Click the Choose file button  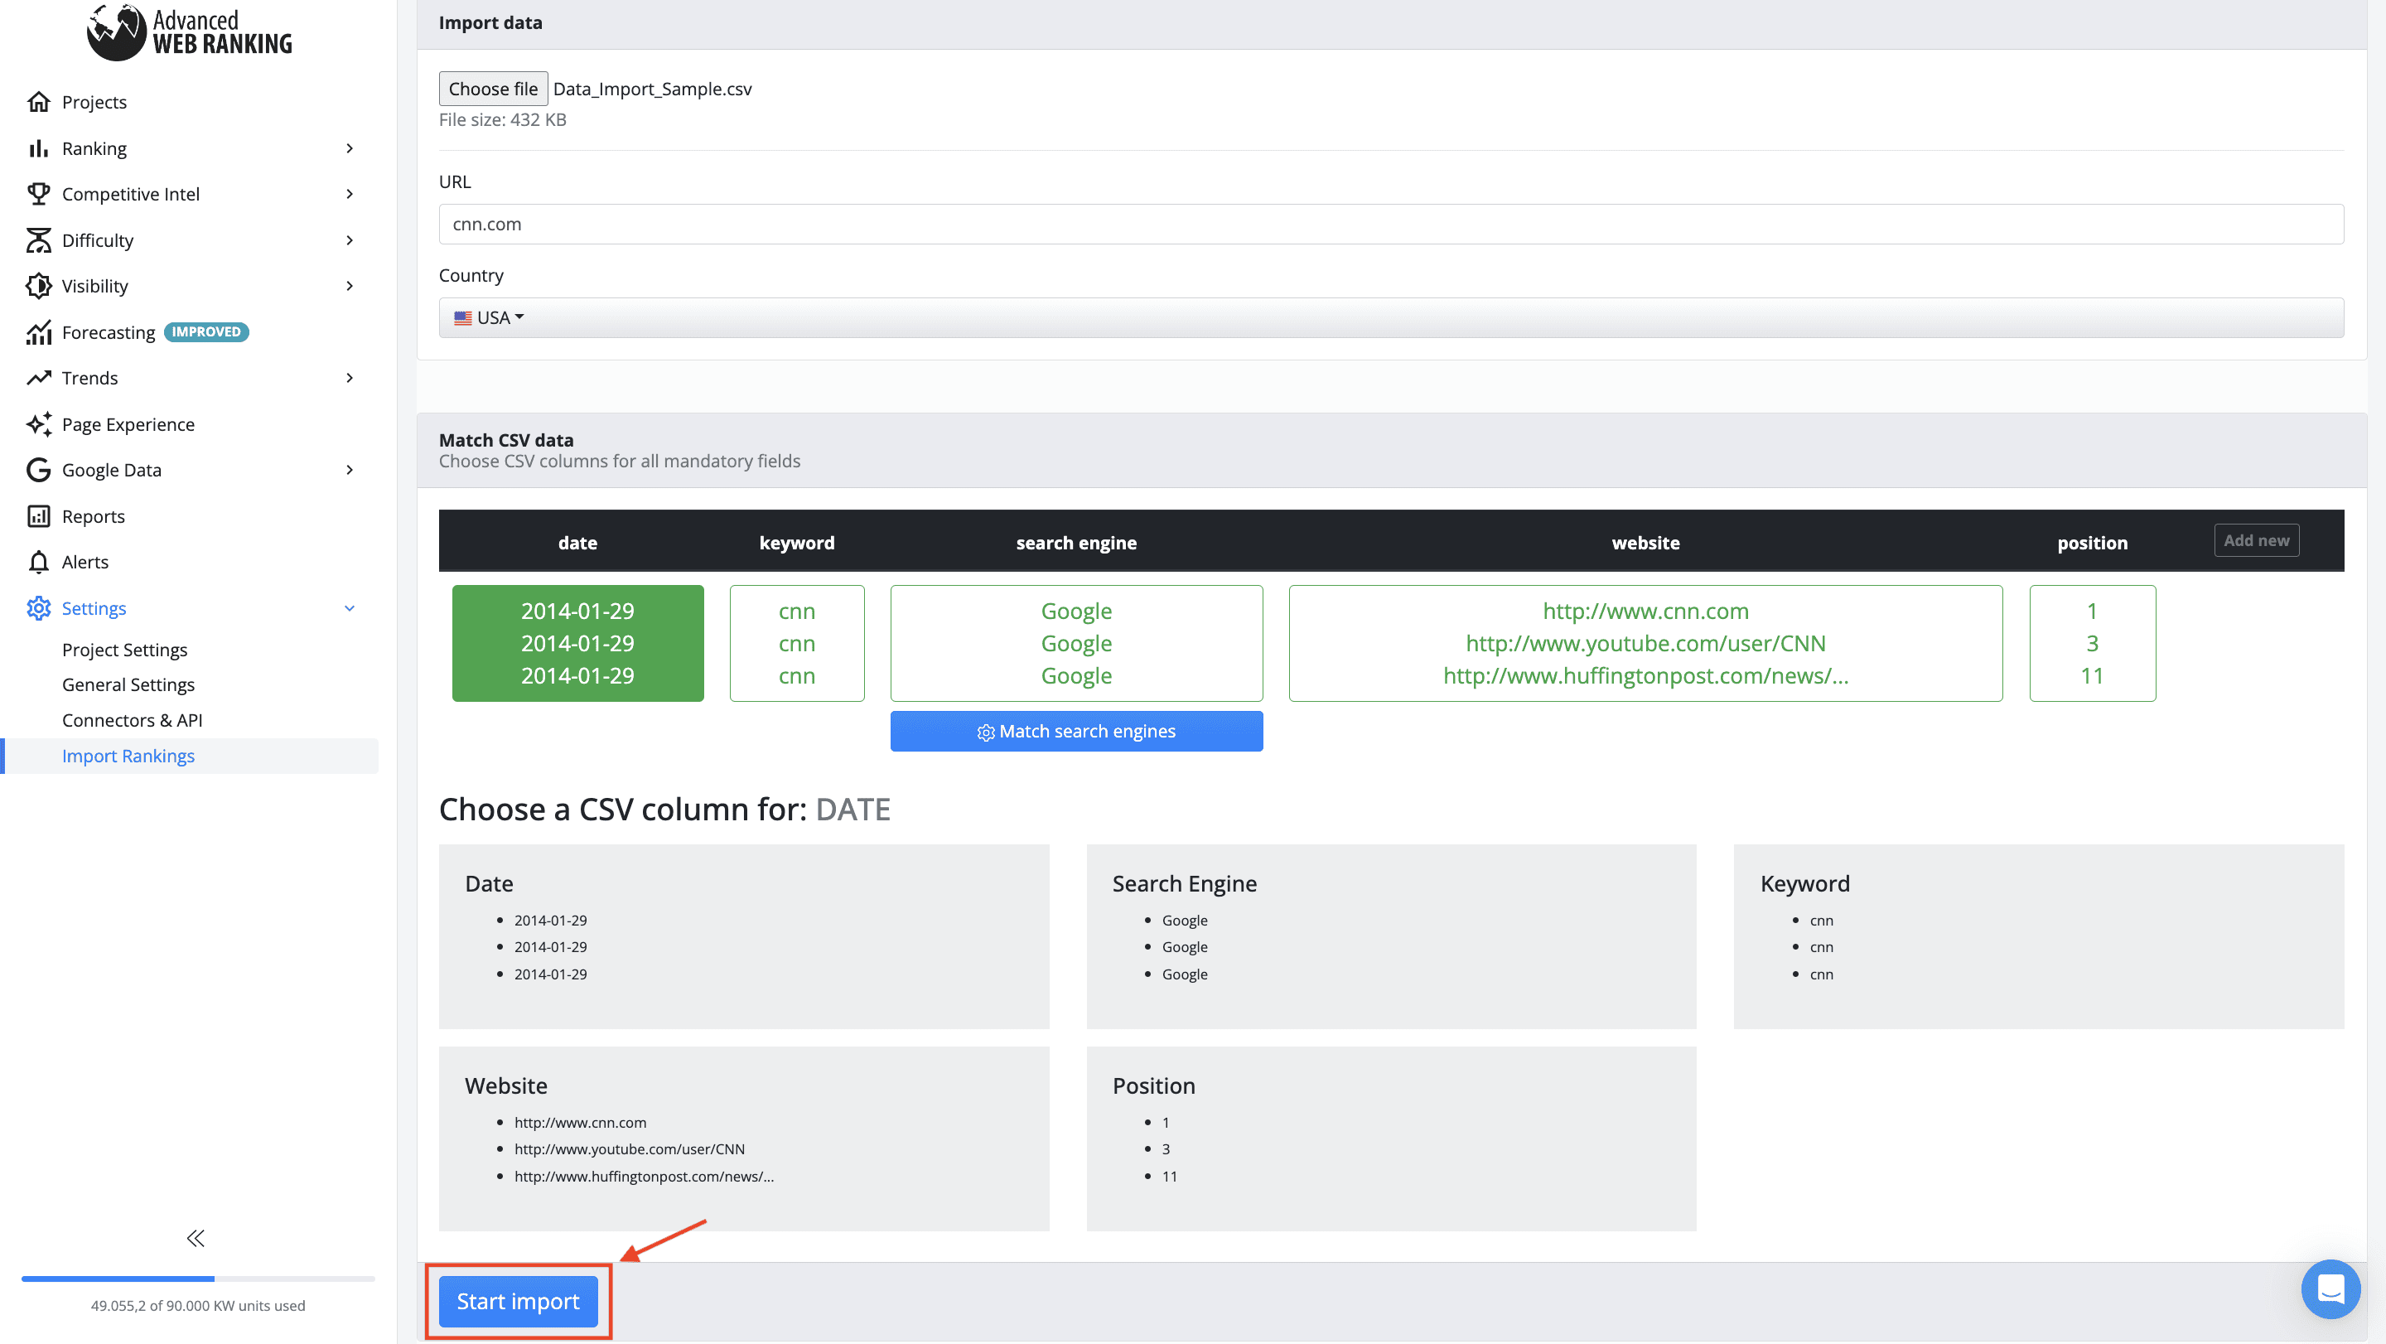pyautogui.click(x=493, y=89)
